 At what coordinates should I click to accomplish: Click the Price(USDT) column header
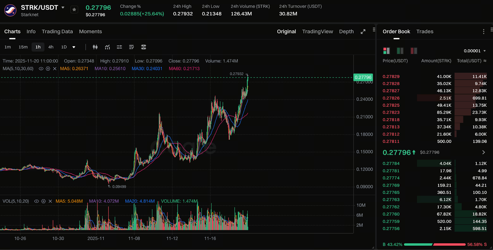(395, 61)
